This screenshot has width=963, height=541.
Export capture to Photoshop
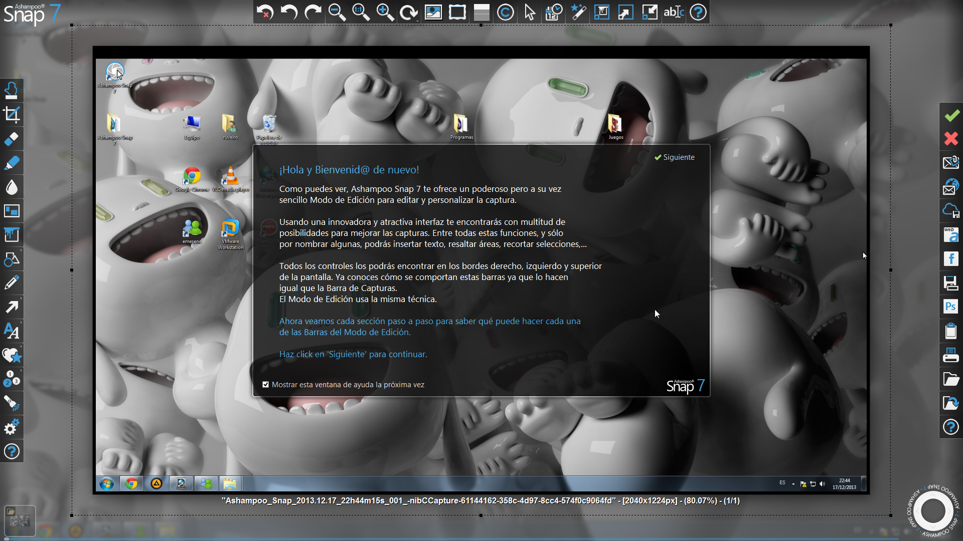click(x=950, y=307)
